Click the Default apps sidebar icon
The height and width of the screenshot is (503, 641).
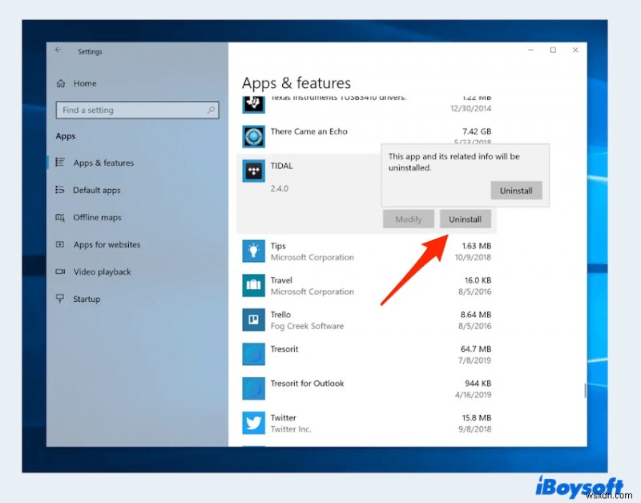[60, 190]
